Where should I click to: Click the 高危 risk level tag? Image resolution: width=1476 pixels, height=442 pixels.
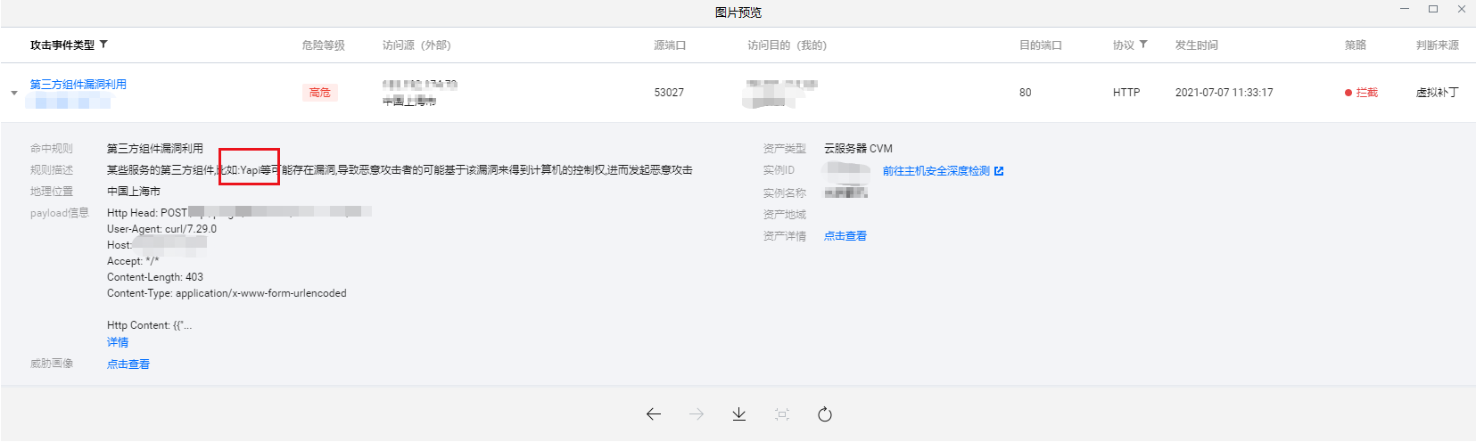(319, 93)
